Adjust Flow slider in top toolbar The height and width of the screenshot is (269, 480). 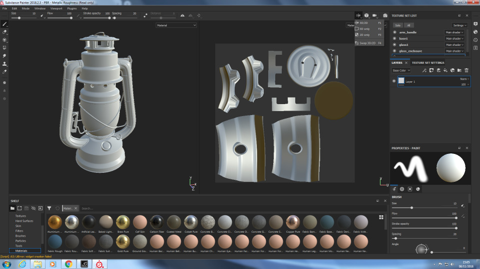(60, 18)
